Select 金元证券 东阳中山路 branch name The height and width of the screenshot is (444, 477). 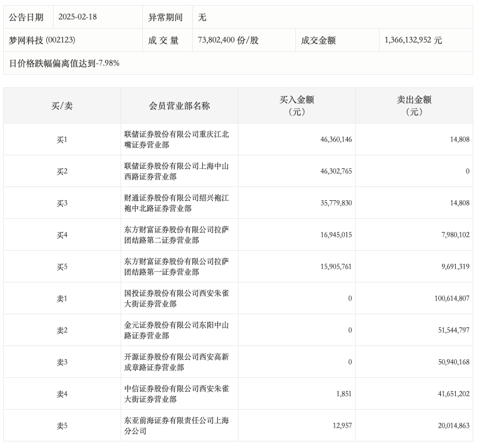(177, 330)
